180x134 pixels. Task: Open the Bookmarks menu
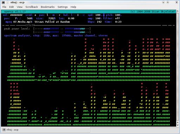pos(47,7)
